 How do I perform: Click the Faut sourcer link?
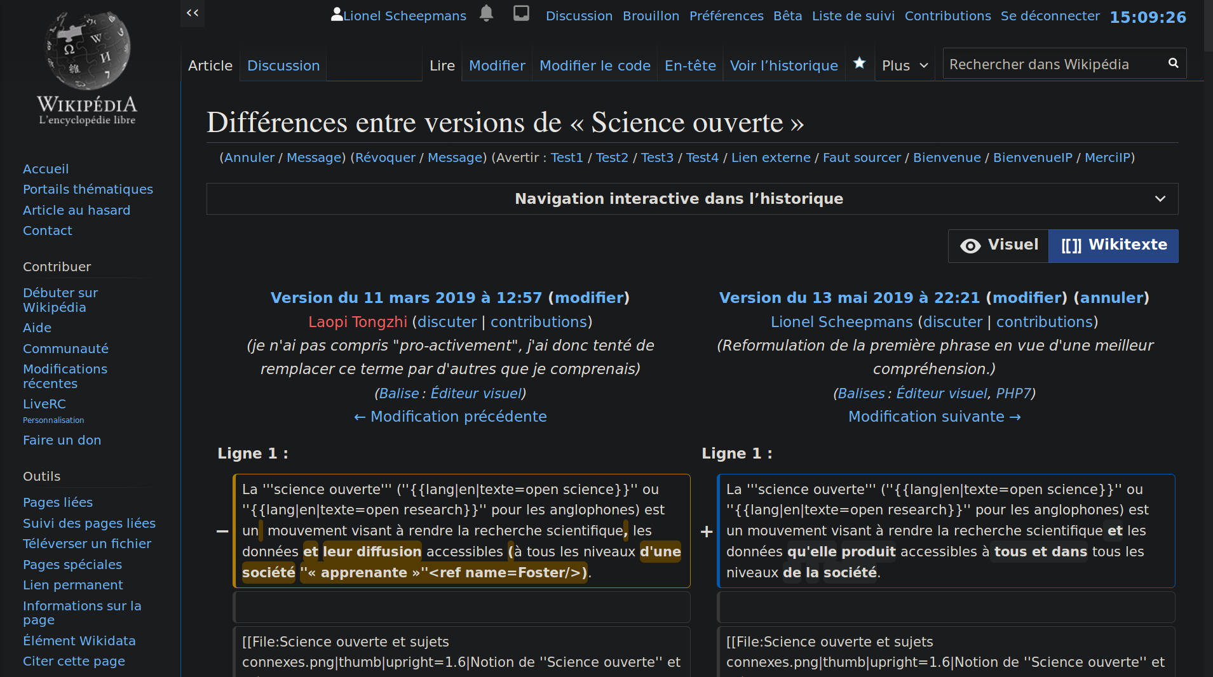coord(862,158)
